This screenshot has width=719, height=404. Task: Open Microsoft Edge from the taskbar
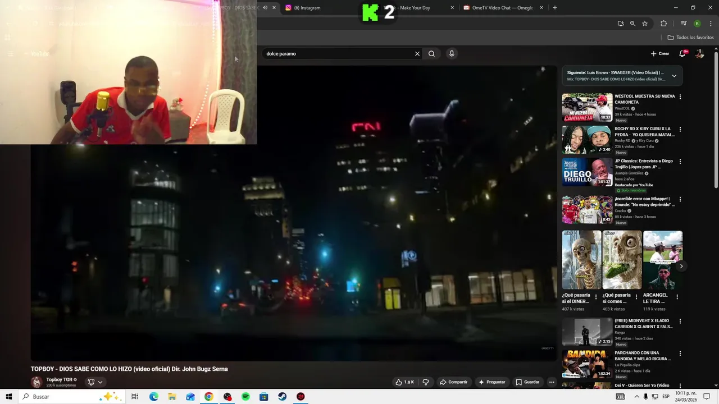(153, 397)
